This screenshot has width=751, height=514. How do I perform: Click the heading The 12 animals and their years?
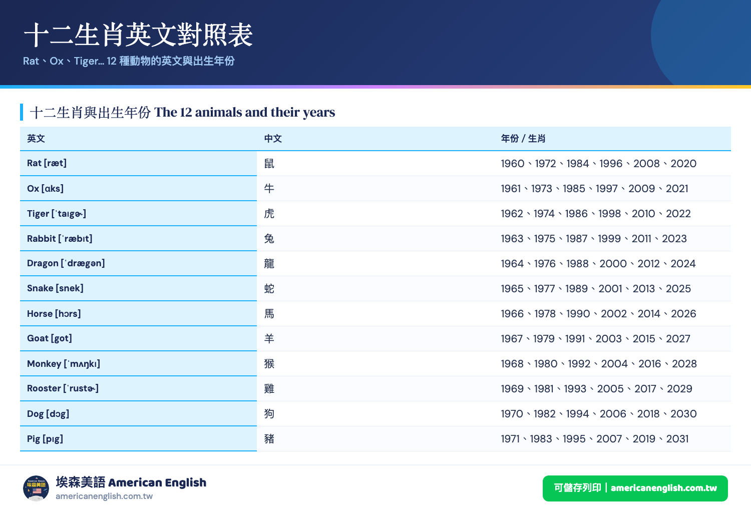245,112
